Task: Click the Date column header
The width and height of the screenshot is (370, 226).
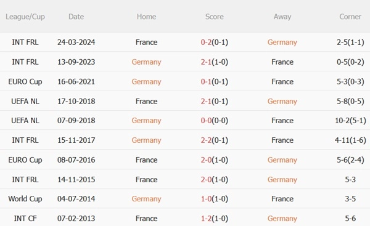Action: click(76, 17)
